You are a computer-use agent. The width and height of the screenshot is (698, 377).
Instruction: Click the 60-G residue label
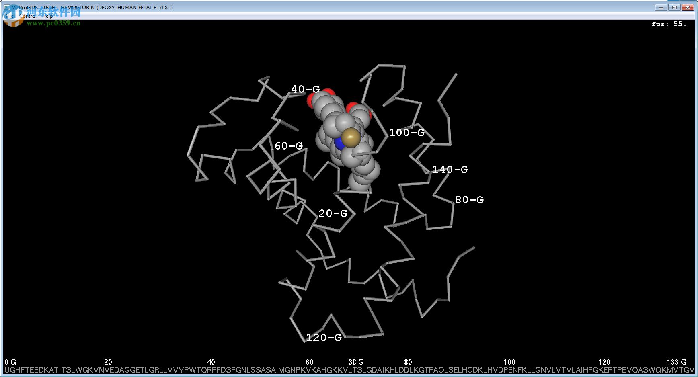point(289,146)
